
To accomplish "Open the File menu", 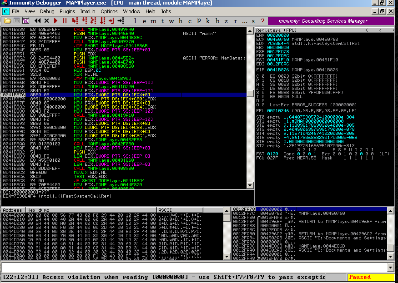I will (x=15, y=11).
